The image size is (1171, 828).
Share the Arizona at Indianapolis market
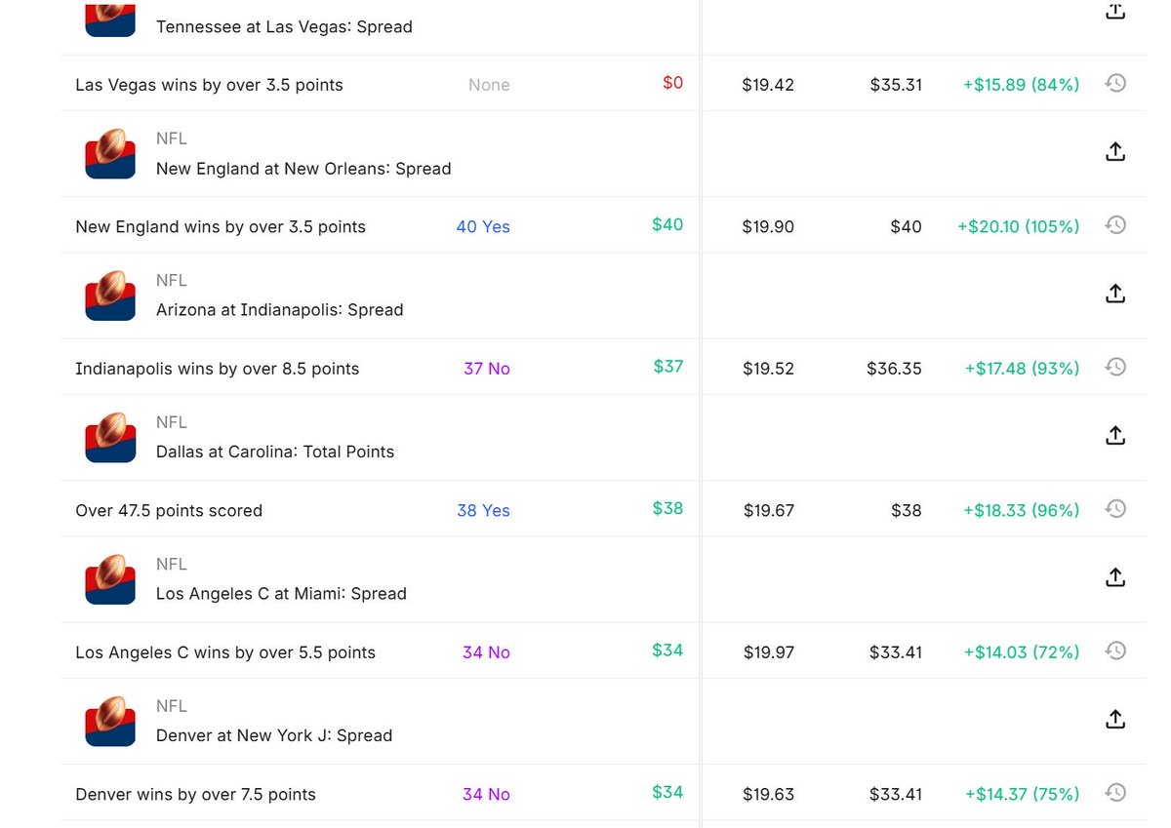(1114, 293)
